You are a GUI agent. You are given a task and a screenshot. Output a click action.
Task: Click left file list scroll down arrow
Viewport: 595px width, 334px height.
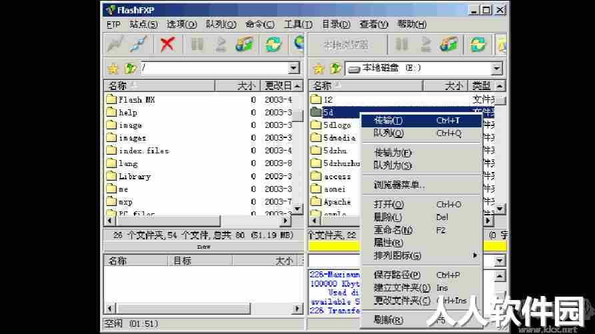pyautogui.click(x=297, y=209)
